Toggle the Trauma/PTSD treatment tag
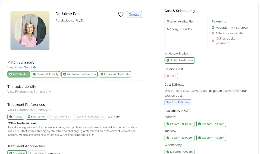This screenshot has width=260, height=154. [x=60, y=117]
